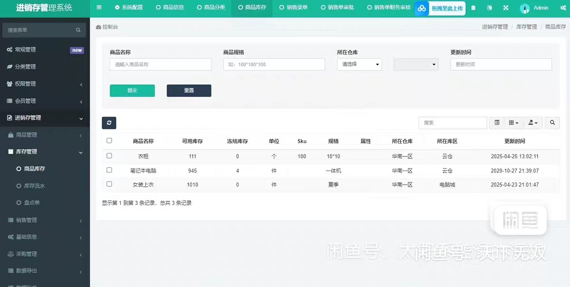Image resolution: width=570 pixels, height=287 pixels.
Task: Switch to the 商品分类 tab
Action: 210,8
